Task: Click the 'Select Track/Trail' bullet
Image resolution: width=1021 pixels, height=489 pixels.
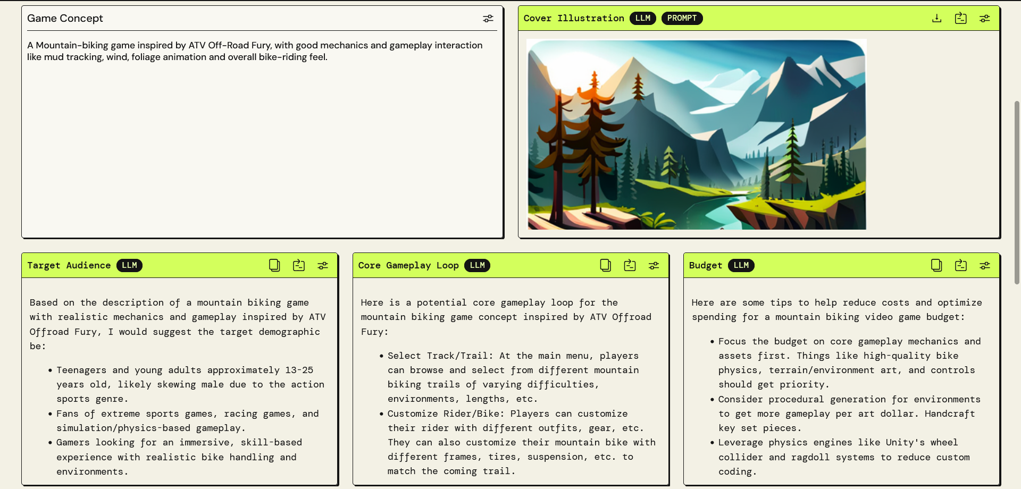Action: click(513, 377)
